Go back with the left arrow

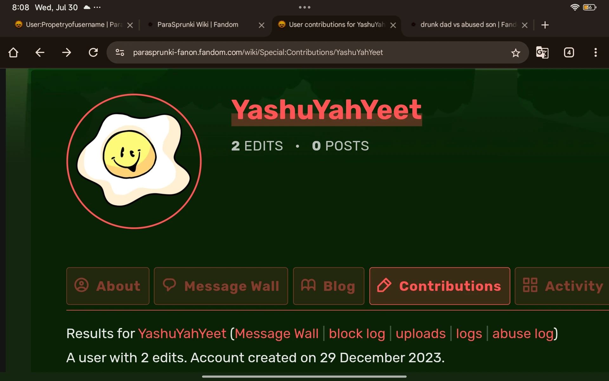tap(40, 52)
